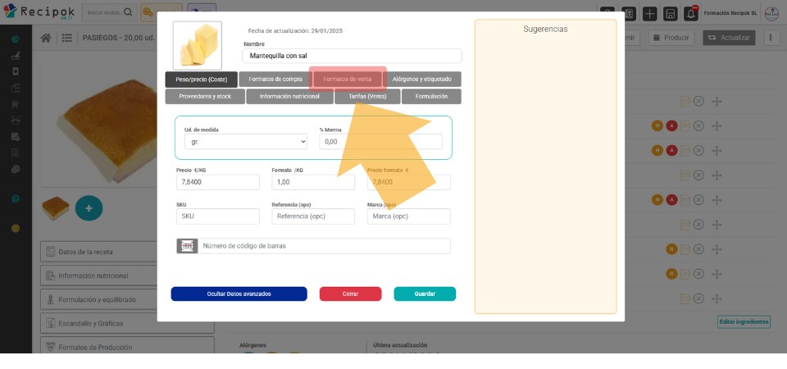Click the orange key icon button
Viewport: 787px width, 369px height.
[148, 12]
